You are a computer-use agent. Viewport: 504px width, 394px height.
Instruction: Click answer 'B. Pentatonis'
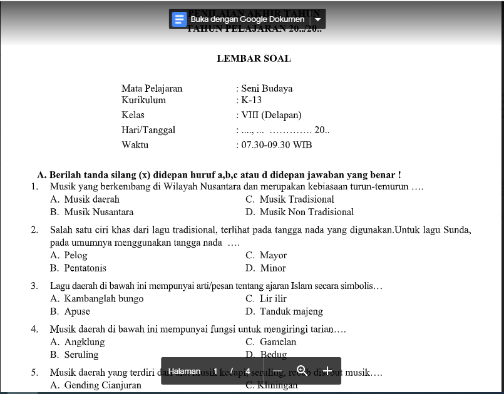coord(78,268)
